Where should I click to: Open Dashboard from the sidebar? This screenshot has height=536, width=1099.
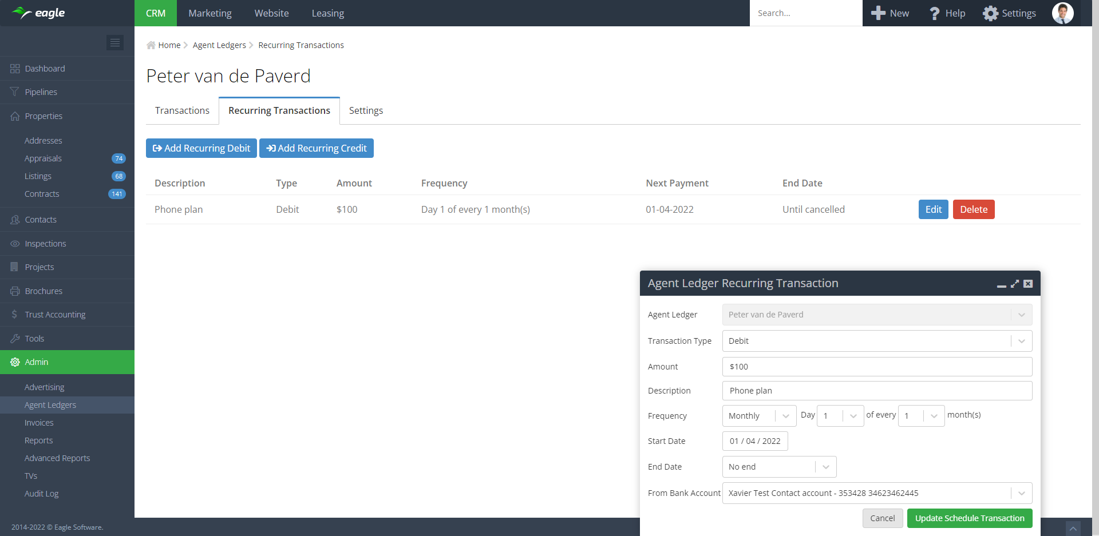(x=45, y=69)
